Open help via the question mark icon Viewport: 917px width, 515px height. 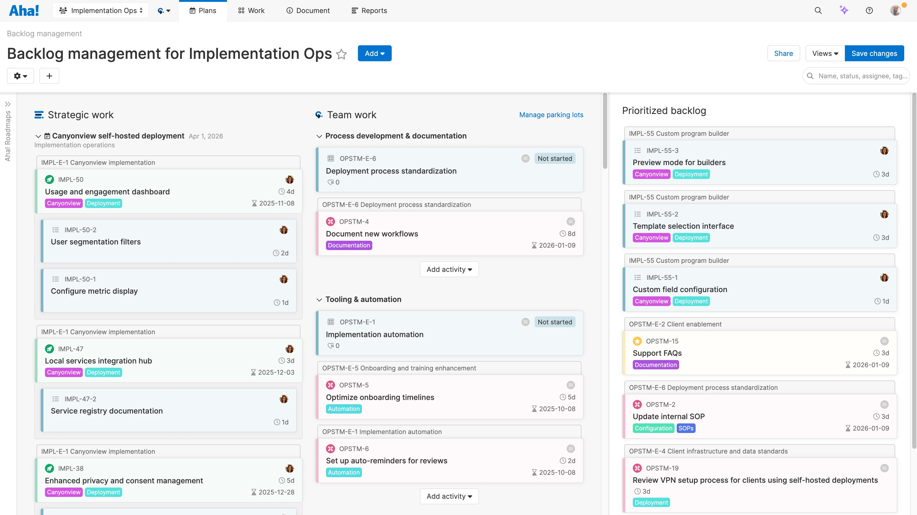pyautogui.click(x=869, y=10)
